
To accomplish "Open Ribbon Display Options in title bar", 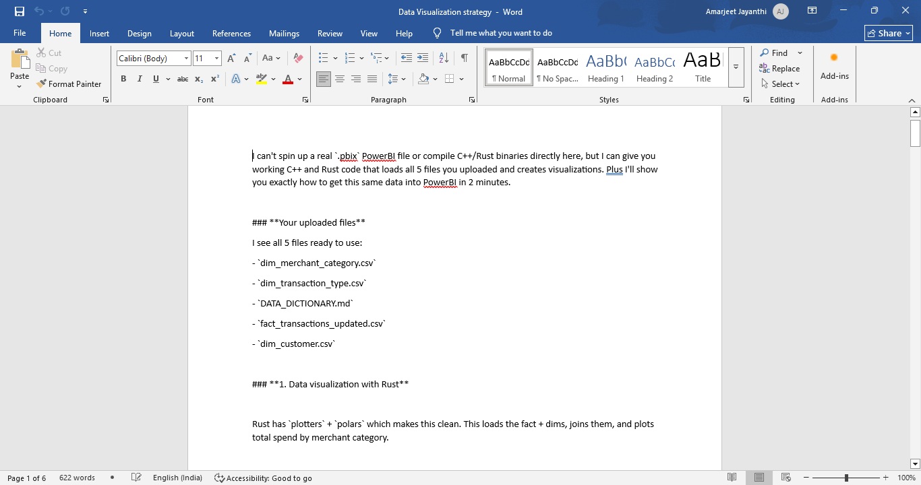I will (812, 11).
